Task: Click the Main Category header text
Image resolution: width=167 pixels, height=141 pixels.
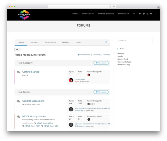Action: tap(25, 63)
